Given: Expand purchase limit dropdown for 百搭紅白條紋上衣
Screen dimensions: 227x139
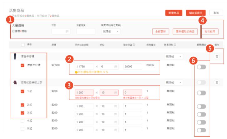Looking at the screenshot, I should (173, 83).
